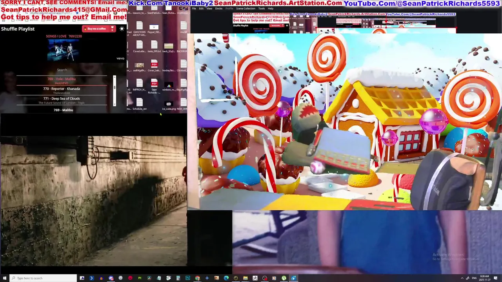Select the back_32q3 image file

pos(169,47)
